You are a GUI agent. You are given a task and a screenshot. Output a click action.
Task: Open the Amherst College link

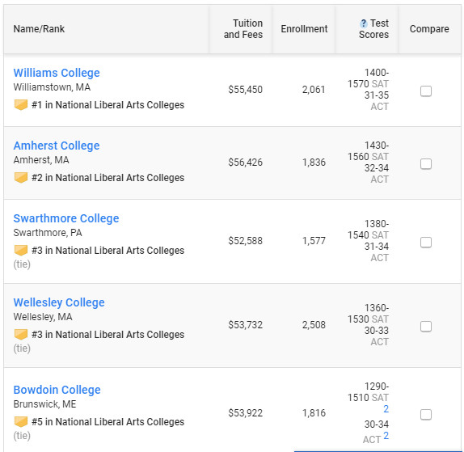click(x=57, y=146)
